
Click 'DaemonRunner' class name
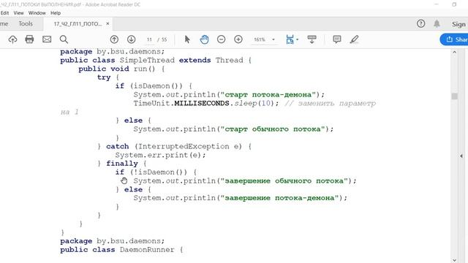pos(147,250)
